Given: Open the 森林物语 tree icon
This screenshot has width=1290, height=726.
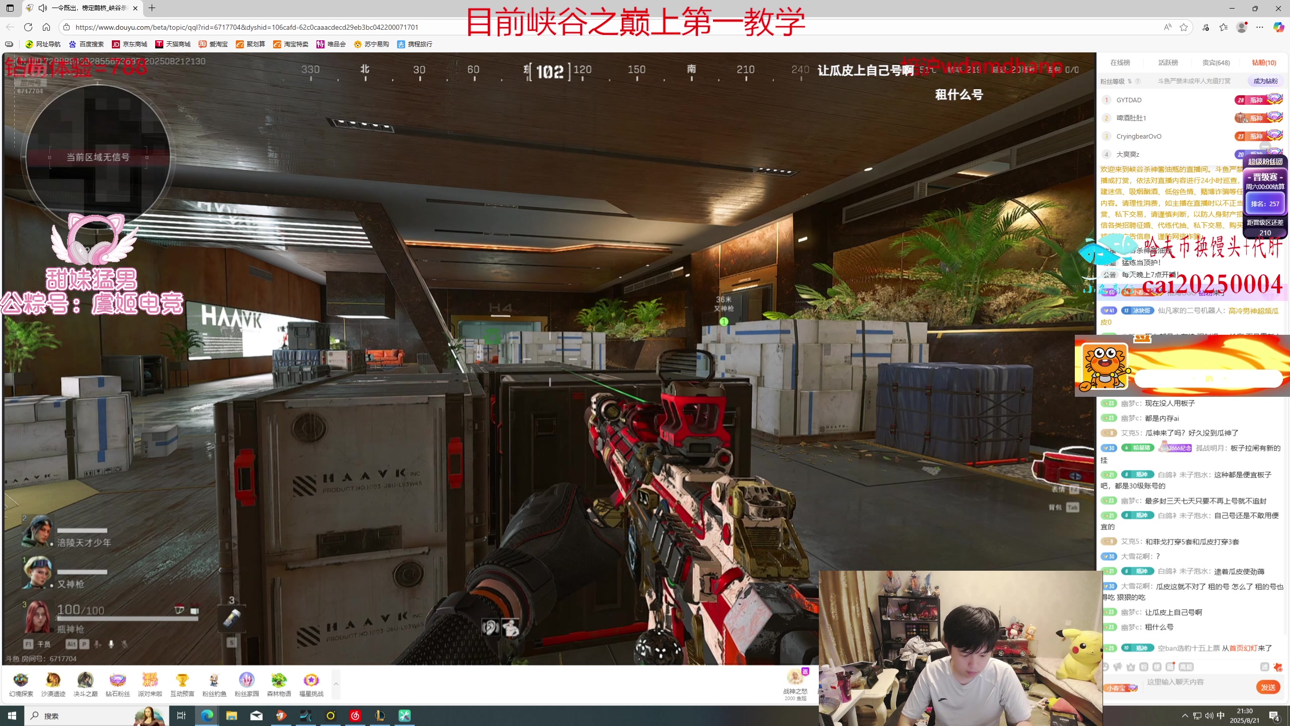Looking at the screenshot, I should click(x=279, y=684).
